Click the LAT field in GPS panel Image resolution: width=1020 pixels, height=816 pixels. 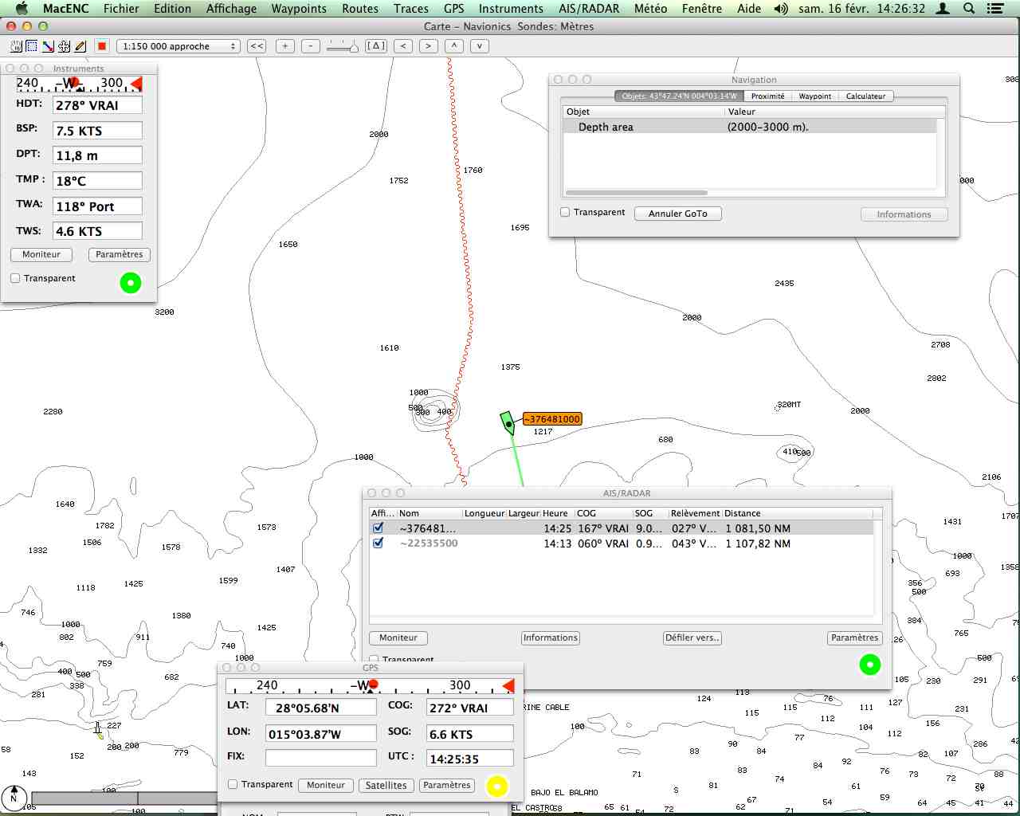(x=321, y=708)
